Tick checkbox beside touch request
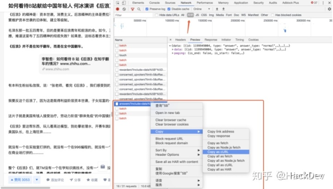Image resolution: width=333 pixels, height=189 pixels. (x=117, y=55)
